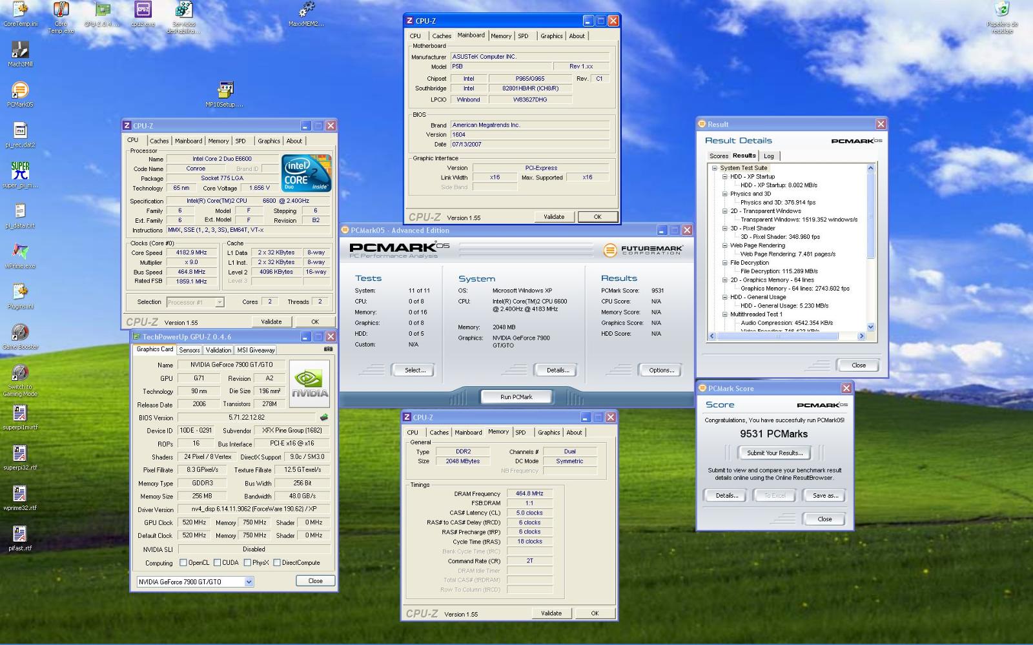
Task: Click the PCMark Score window Close button
Action: point(824,519)
